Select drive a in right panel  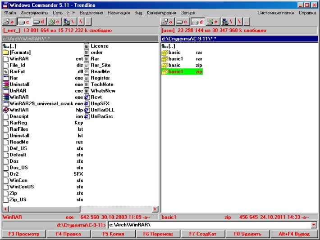click(167, 22)
